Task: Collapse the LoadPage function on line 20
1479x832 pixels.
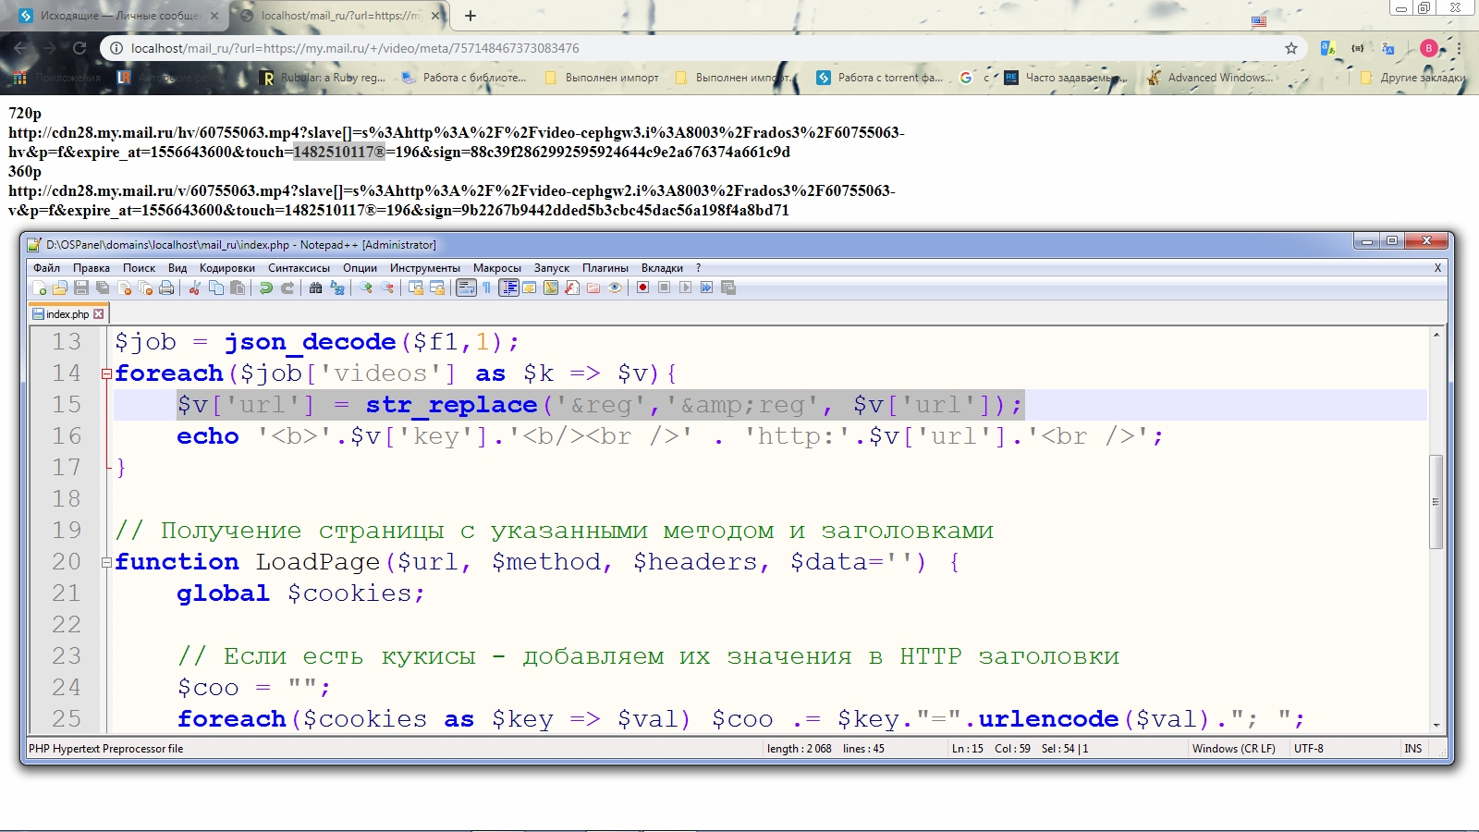Action: pyautogui.click(x=107, y=562)
